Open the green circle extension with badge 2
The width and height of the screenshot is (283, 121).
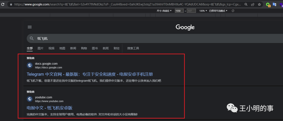268,5
